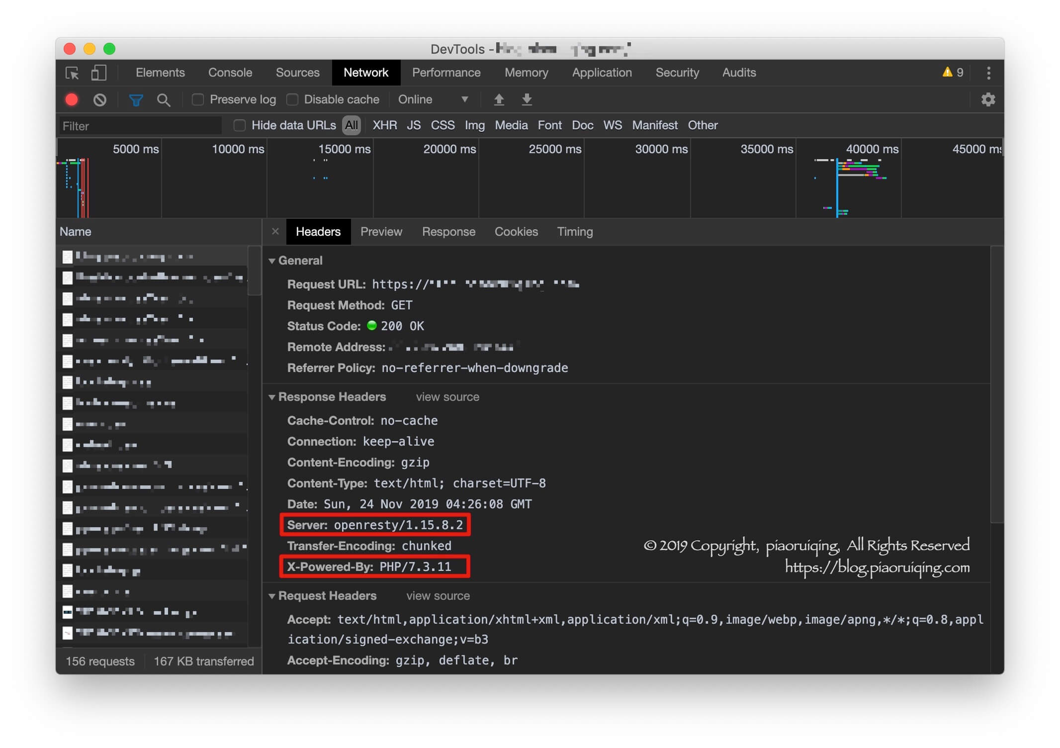Image resolution: width=1060 pixels, height=748 pixels.
Task: Filter requests by Other
Action: click(x=703, y=125)
